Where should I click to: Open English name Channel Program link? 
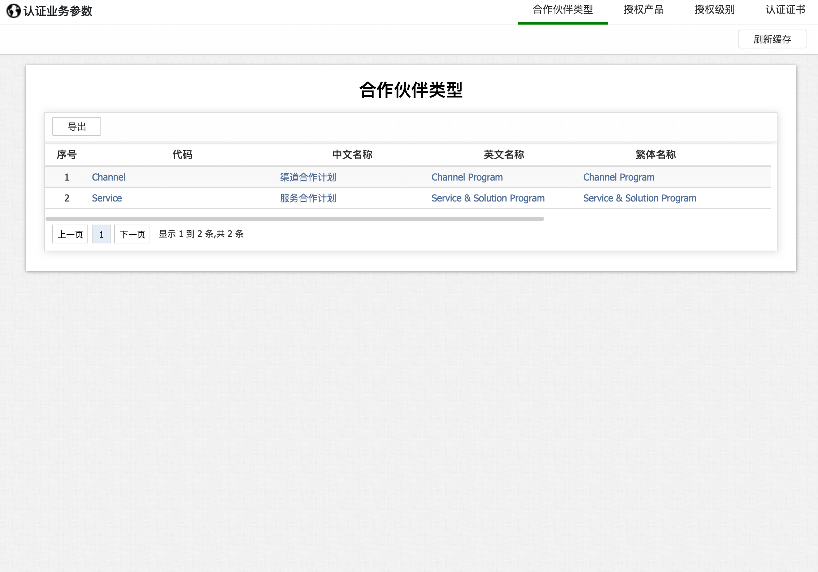[x=467, y=177]
